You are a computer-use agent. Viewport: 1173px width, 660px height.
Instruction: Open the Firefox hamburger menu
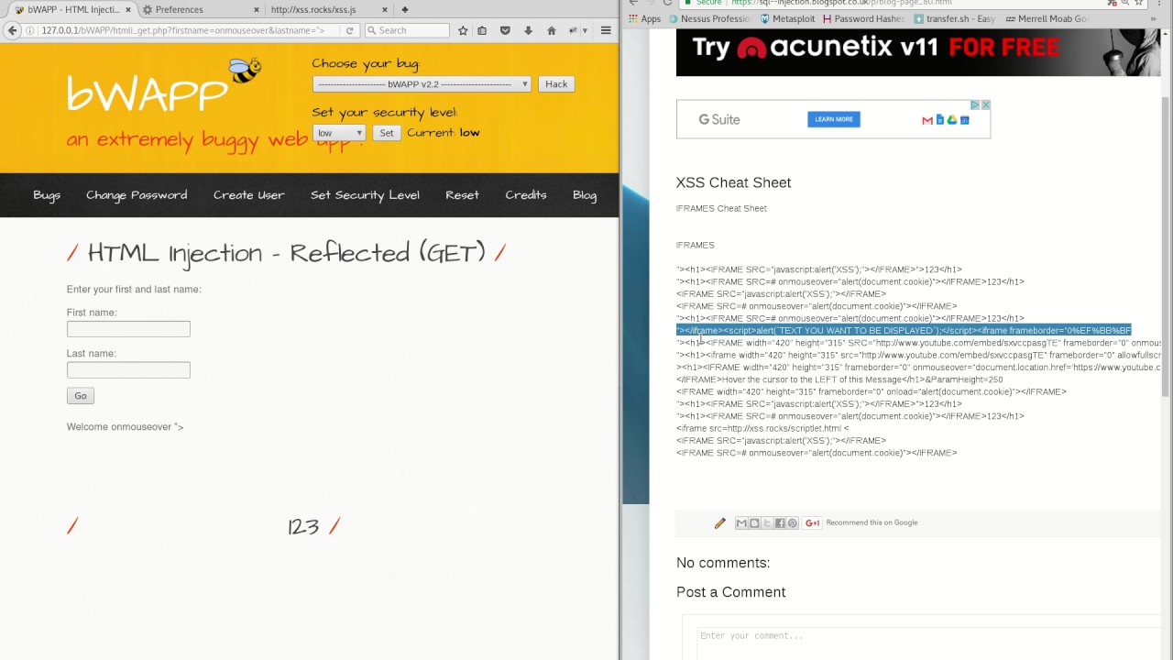coord(606,30)
